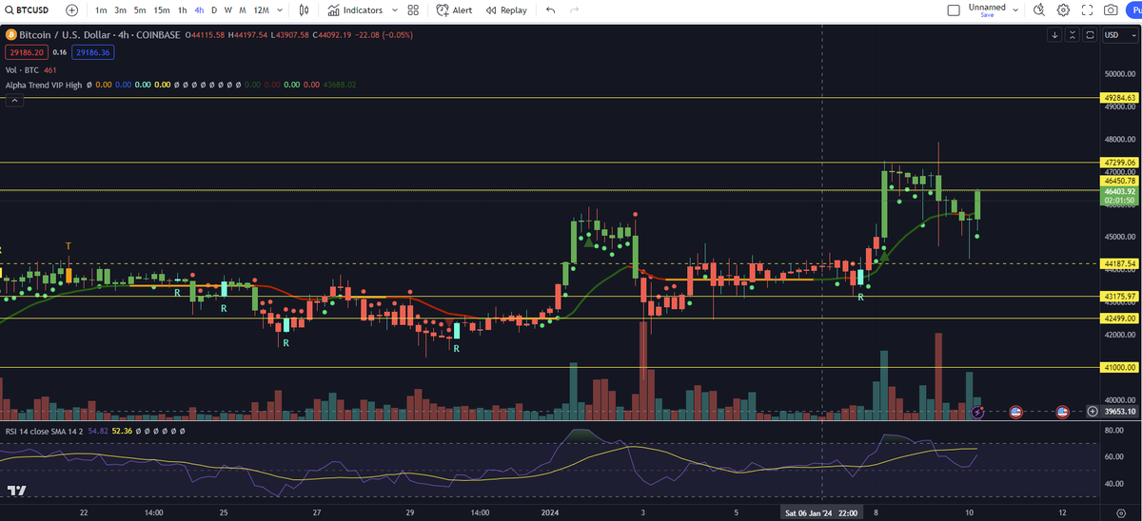Expand the favorite indicators dropdown arrow

(393, 10)
